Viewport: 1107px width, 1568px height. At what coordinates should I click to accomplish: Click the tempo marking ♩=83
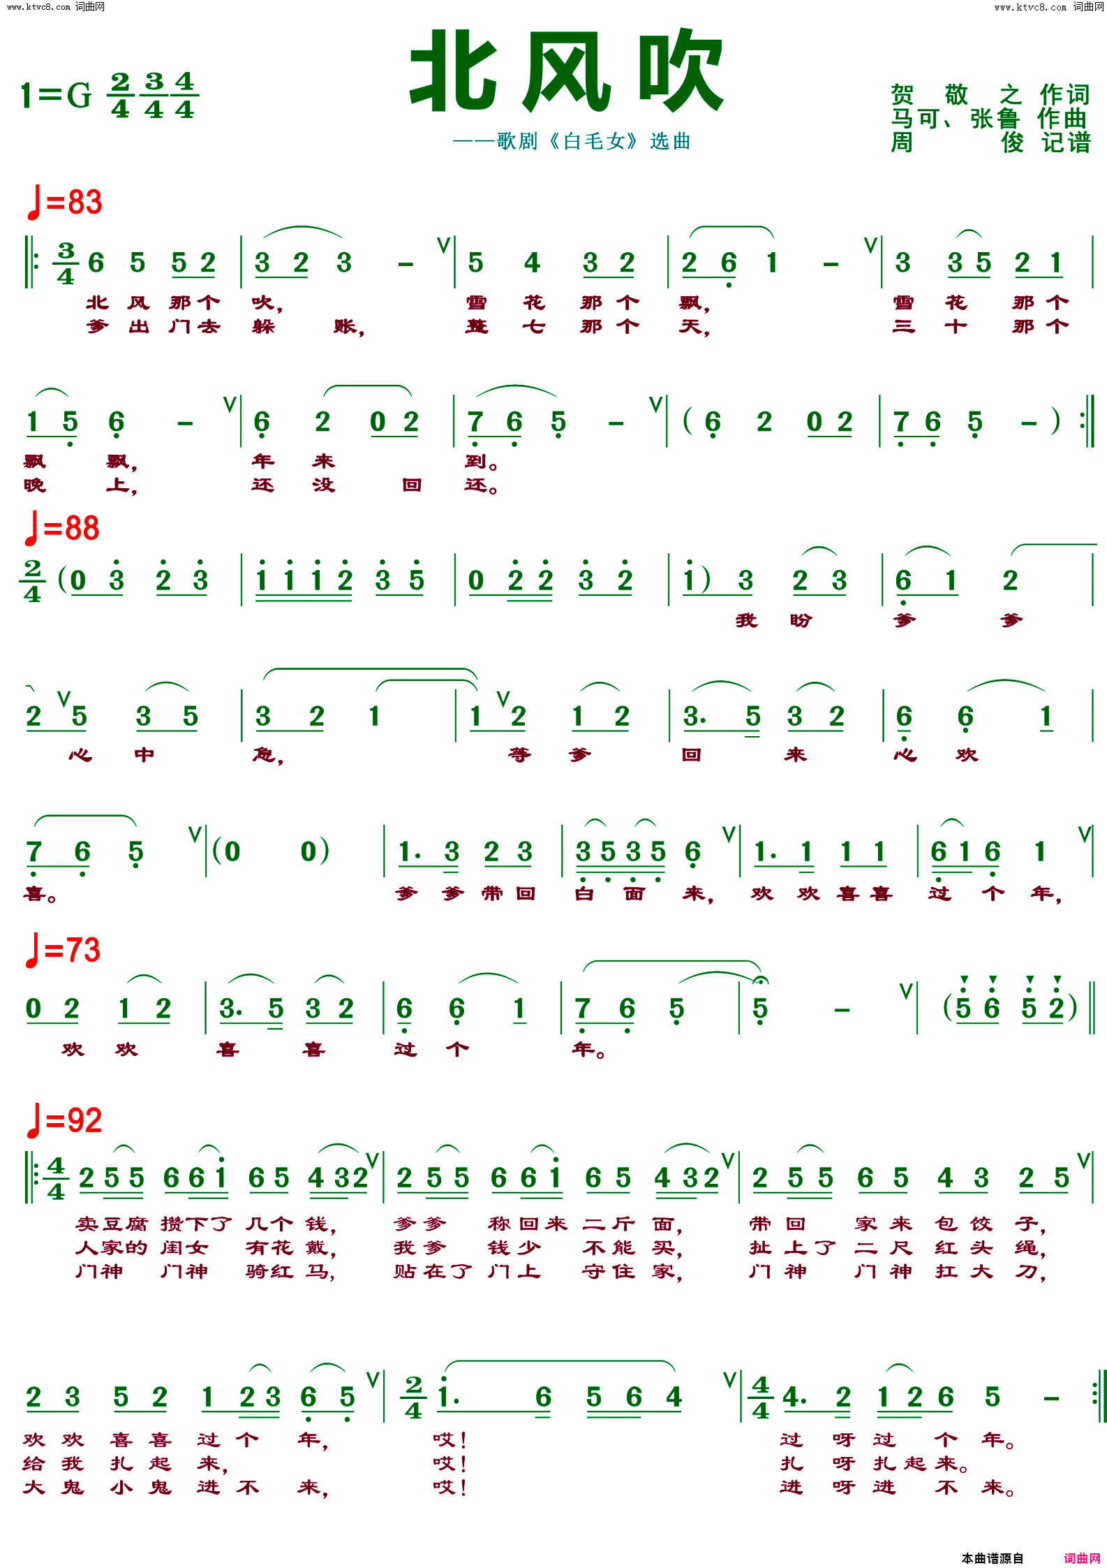(x=64, y=202)
